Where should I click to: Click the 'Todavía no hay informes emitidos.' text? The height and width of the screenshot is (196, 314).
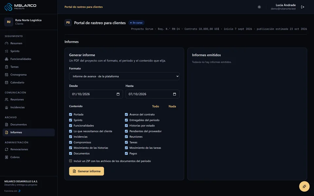(x=212, y=62)
